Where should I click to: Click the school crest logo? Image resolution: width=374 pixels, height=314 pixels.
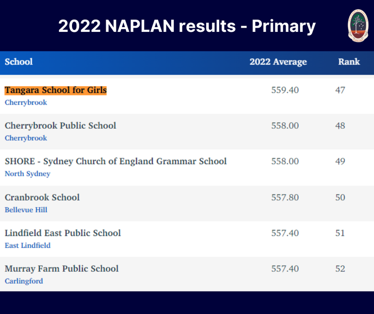[359, 25]
